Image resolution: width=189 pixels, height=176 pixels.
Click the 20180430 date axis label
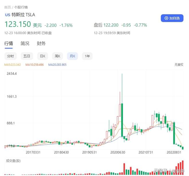tap(61, 152)
